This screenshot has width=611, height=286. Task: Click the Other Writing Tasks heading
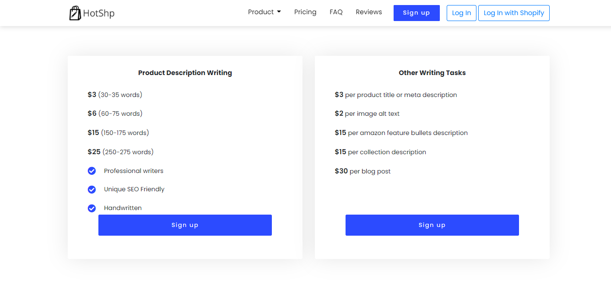coord(432,73)
